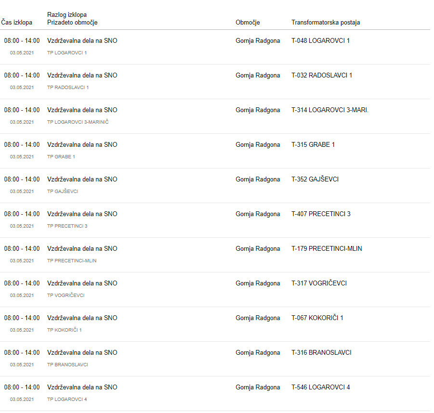Screen dimensions: 434x413
Task: Click the T-352 GAJŠEVCI station entry
Action: tap(315, 180)
